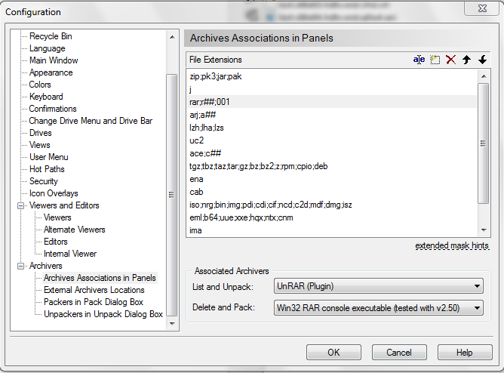Go to Hot Paths settings
The height and width of the screenshot is (373, 504).
(x=47, y=169)
